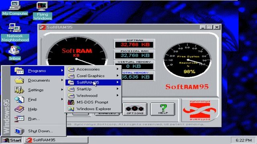The width and height of the screenshot is (257, 144).
Task: Choose Run... from the Start menu
Action: 37,119
